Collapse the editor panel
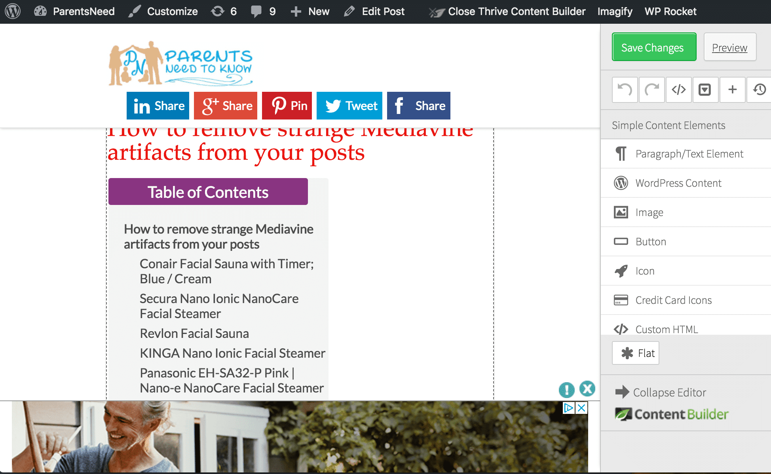771x474 pixels. [660, 392]
